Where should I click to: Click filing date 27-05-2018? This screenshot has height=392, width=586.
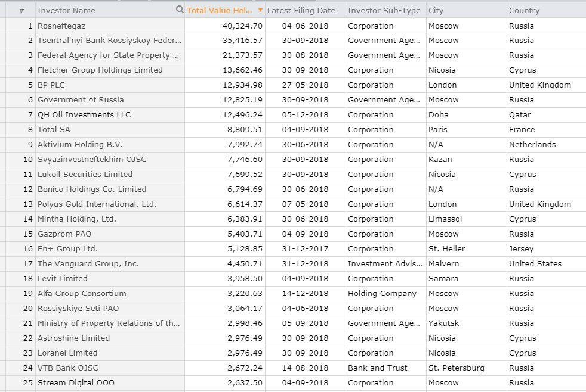click(x=306, y=85)
